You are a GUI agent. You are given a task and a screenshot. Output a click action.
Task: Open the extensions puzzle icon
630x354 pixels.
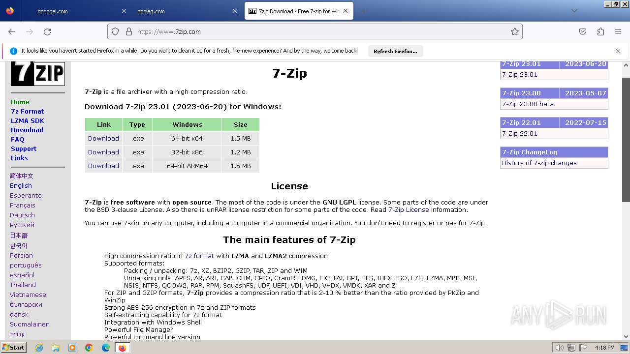pos(600,31)
